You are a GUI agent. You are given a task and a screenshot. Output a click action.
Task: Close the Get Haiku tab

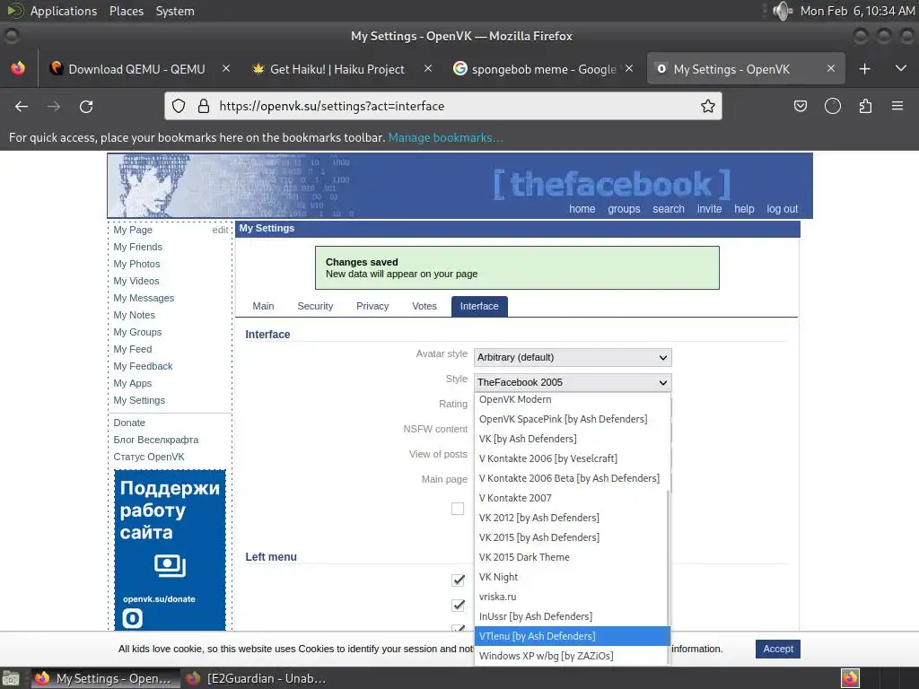pyautogui.click(x=428, y=68)
